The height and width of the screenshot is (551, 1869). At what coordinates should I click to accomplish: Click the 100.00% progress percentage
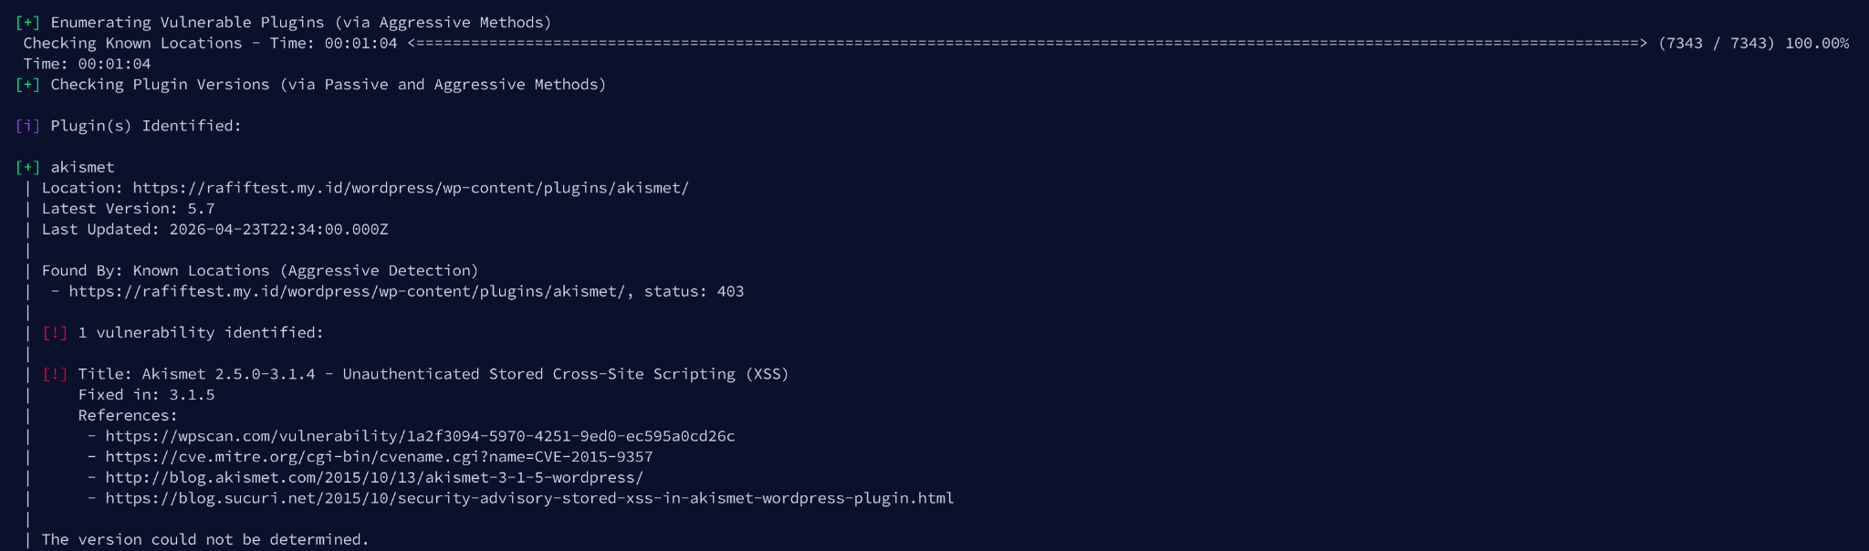tap(1817, 43)
